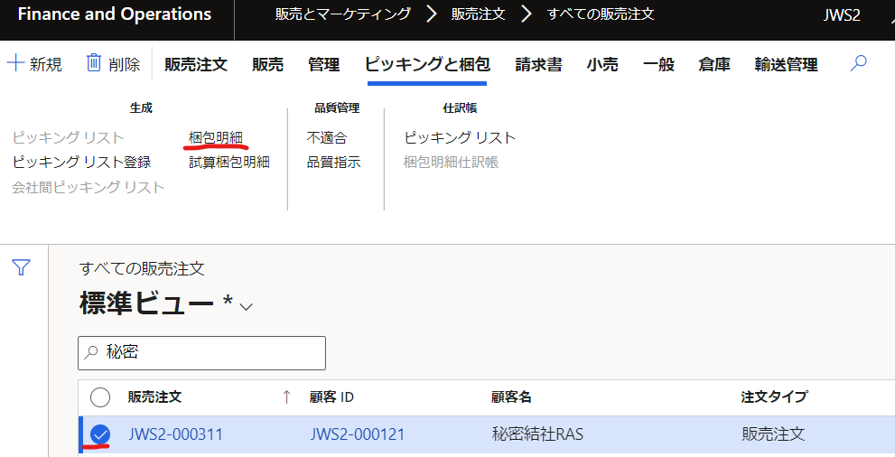The image size is (895, 457).
Task: Click the plus icon for 新規
Action: point(15,62)
